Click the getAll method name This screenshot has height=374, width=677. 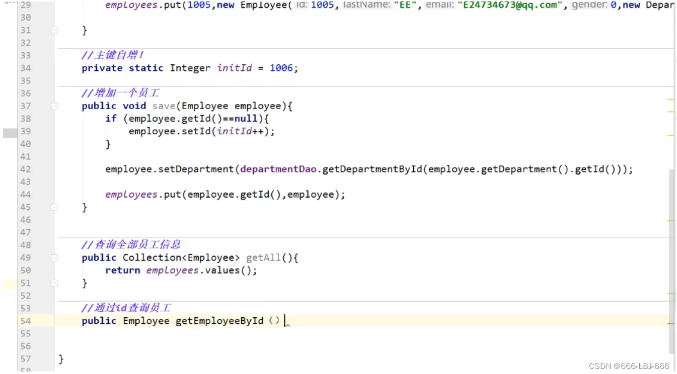pyautogui.click(x=264, y=258)
